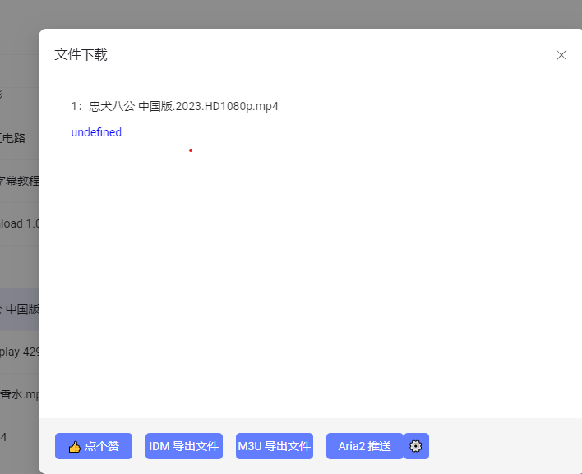Export playlist with M3U 导出文件
The height and width of the screenshot is (474, 582).
coord(275,446)
